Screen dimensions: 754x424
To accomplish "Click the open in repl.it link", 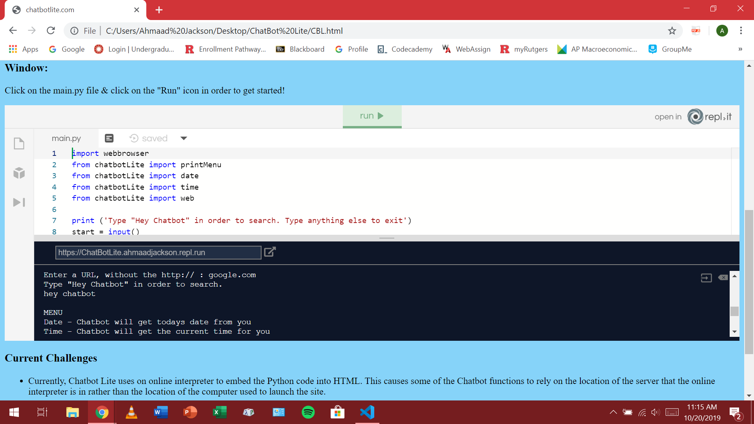I will coord(693,117).
